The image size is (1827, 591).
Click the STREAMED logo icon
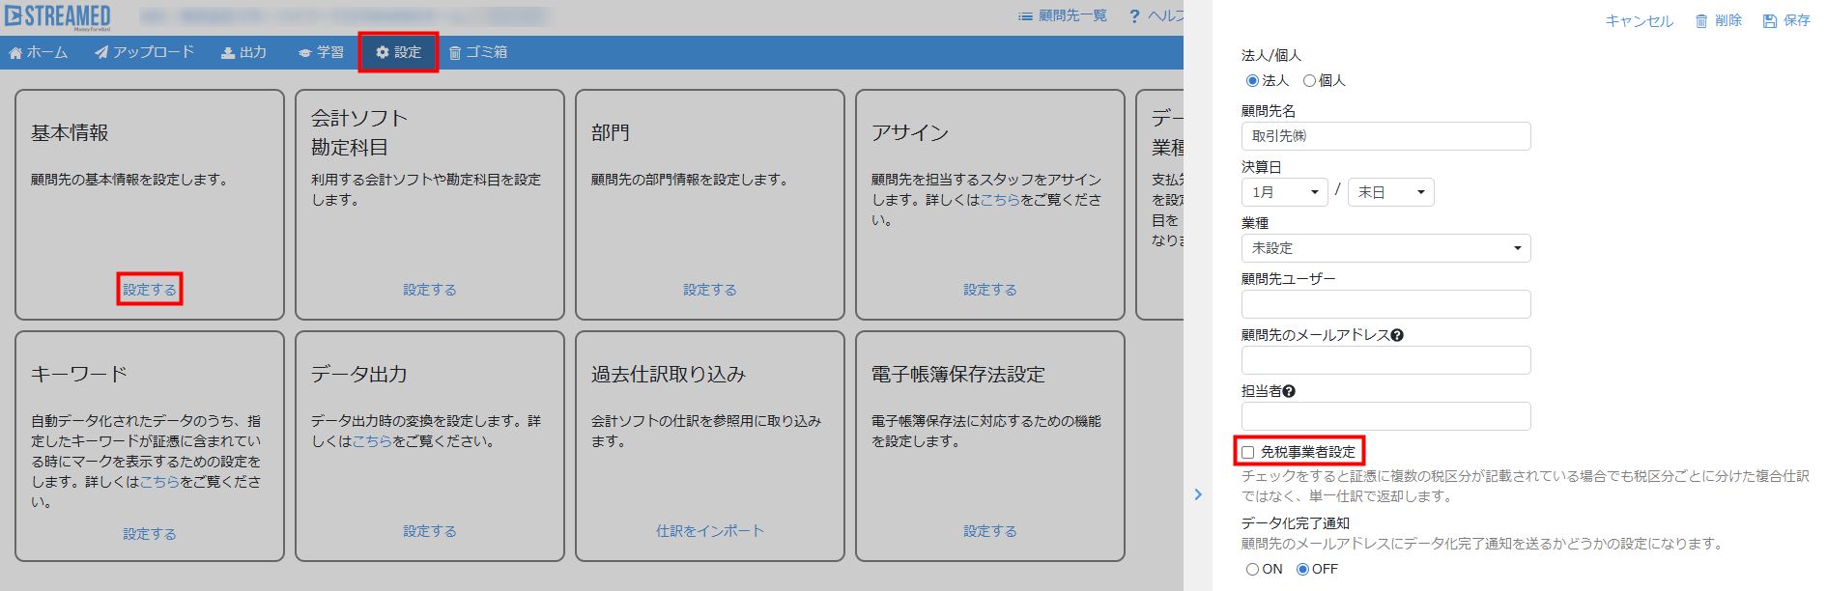(x=14, y=16)
